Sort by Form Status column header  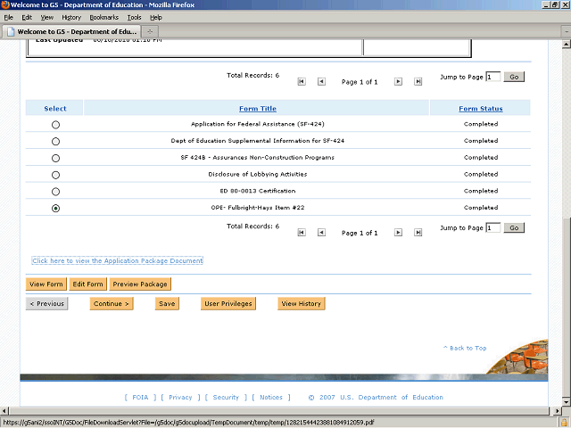tap(481, 109)
